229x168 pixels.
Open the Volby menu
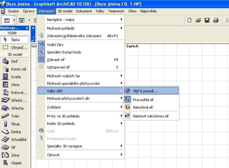click(100, 11)
